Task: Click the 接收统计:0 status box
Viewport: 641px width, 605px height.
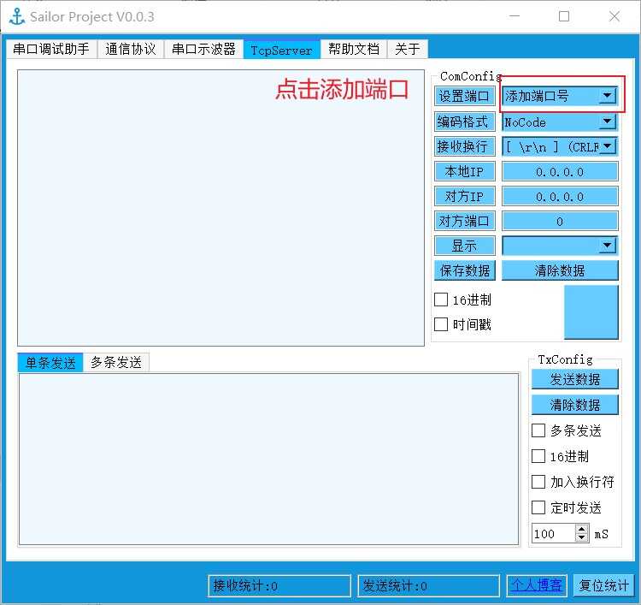Action: tap(279, 586)
